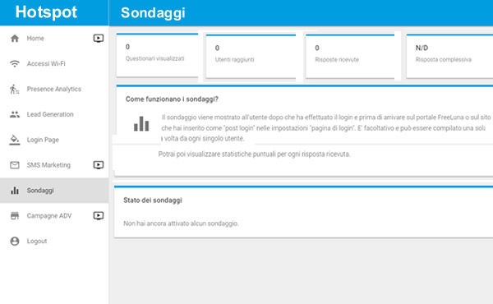Select the Questionari visualizzati stat card

(x=157, y=55)
